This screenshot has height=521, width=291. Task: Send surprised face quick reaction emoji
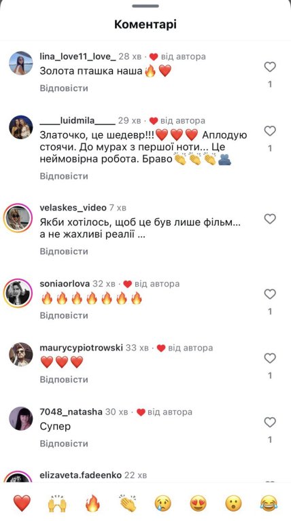[x=233, y=503]
